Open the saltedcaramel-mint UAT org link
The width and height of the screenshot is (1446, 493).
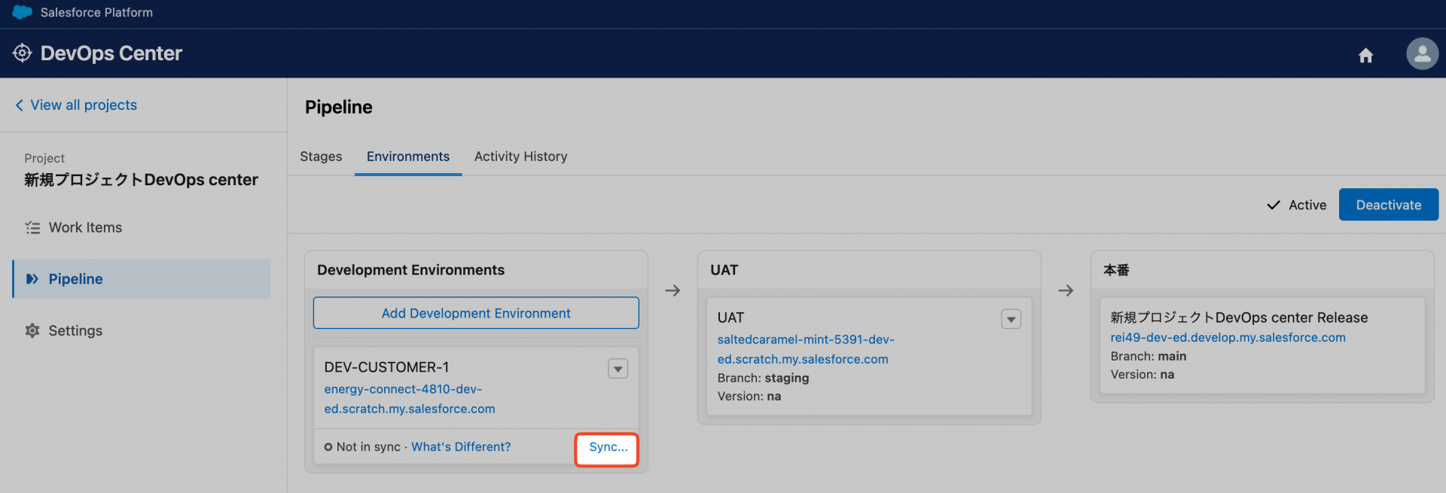pos(805,349)
